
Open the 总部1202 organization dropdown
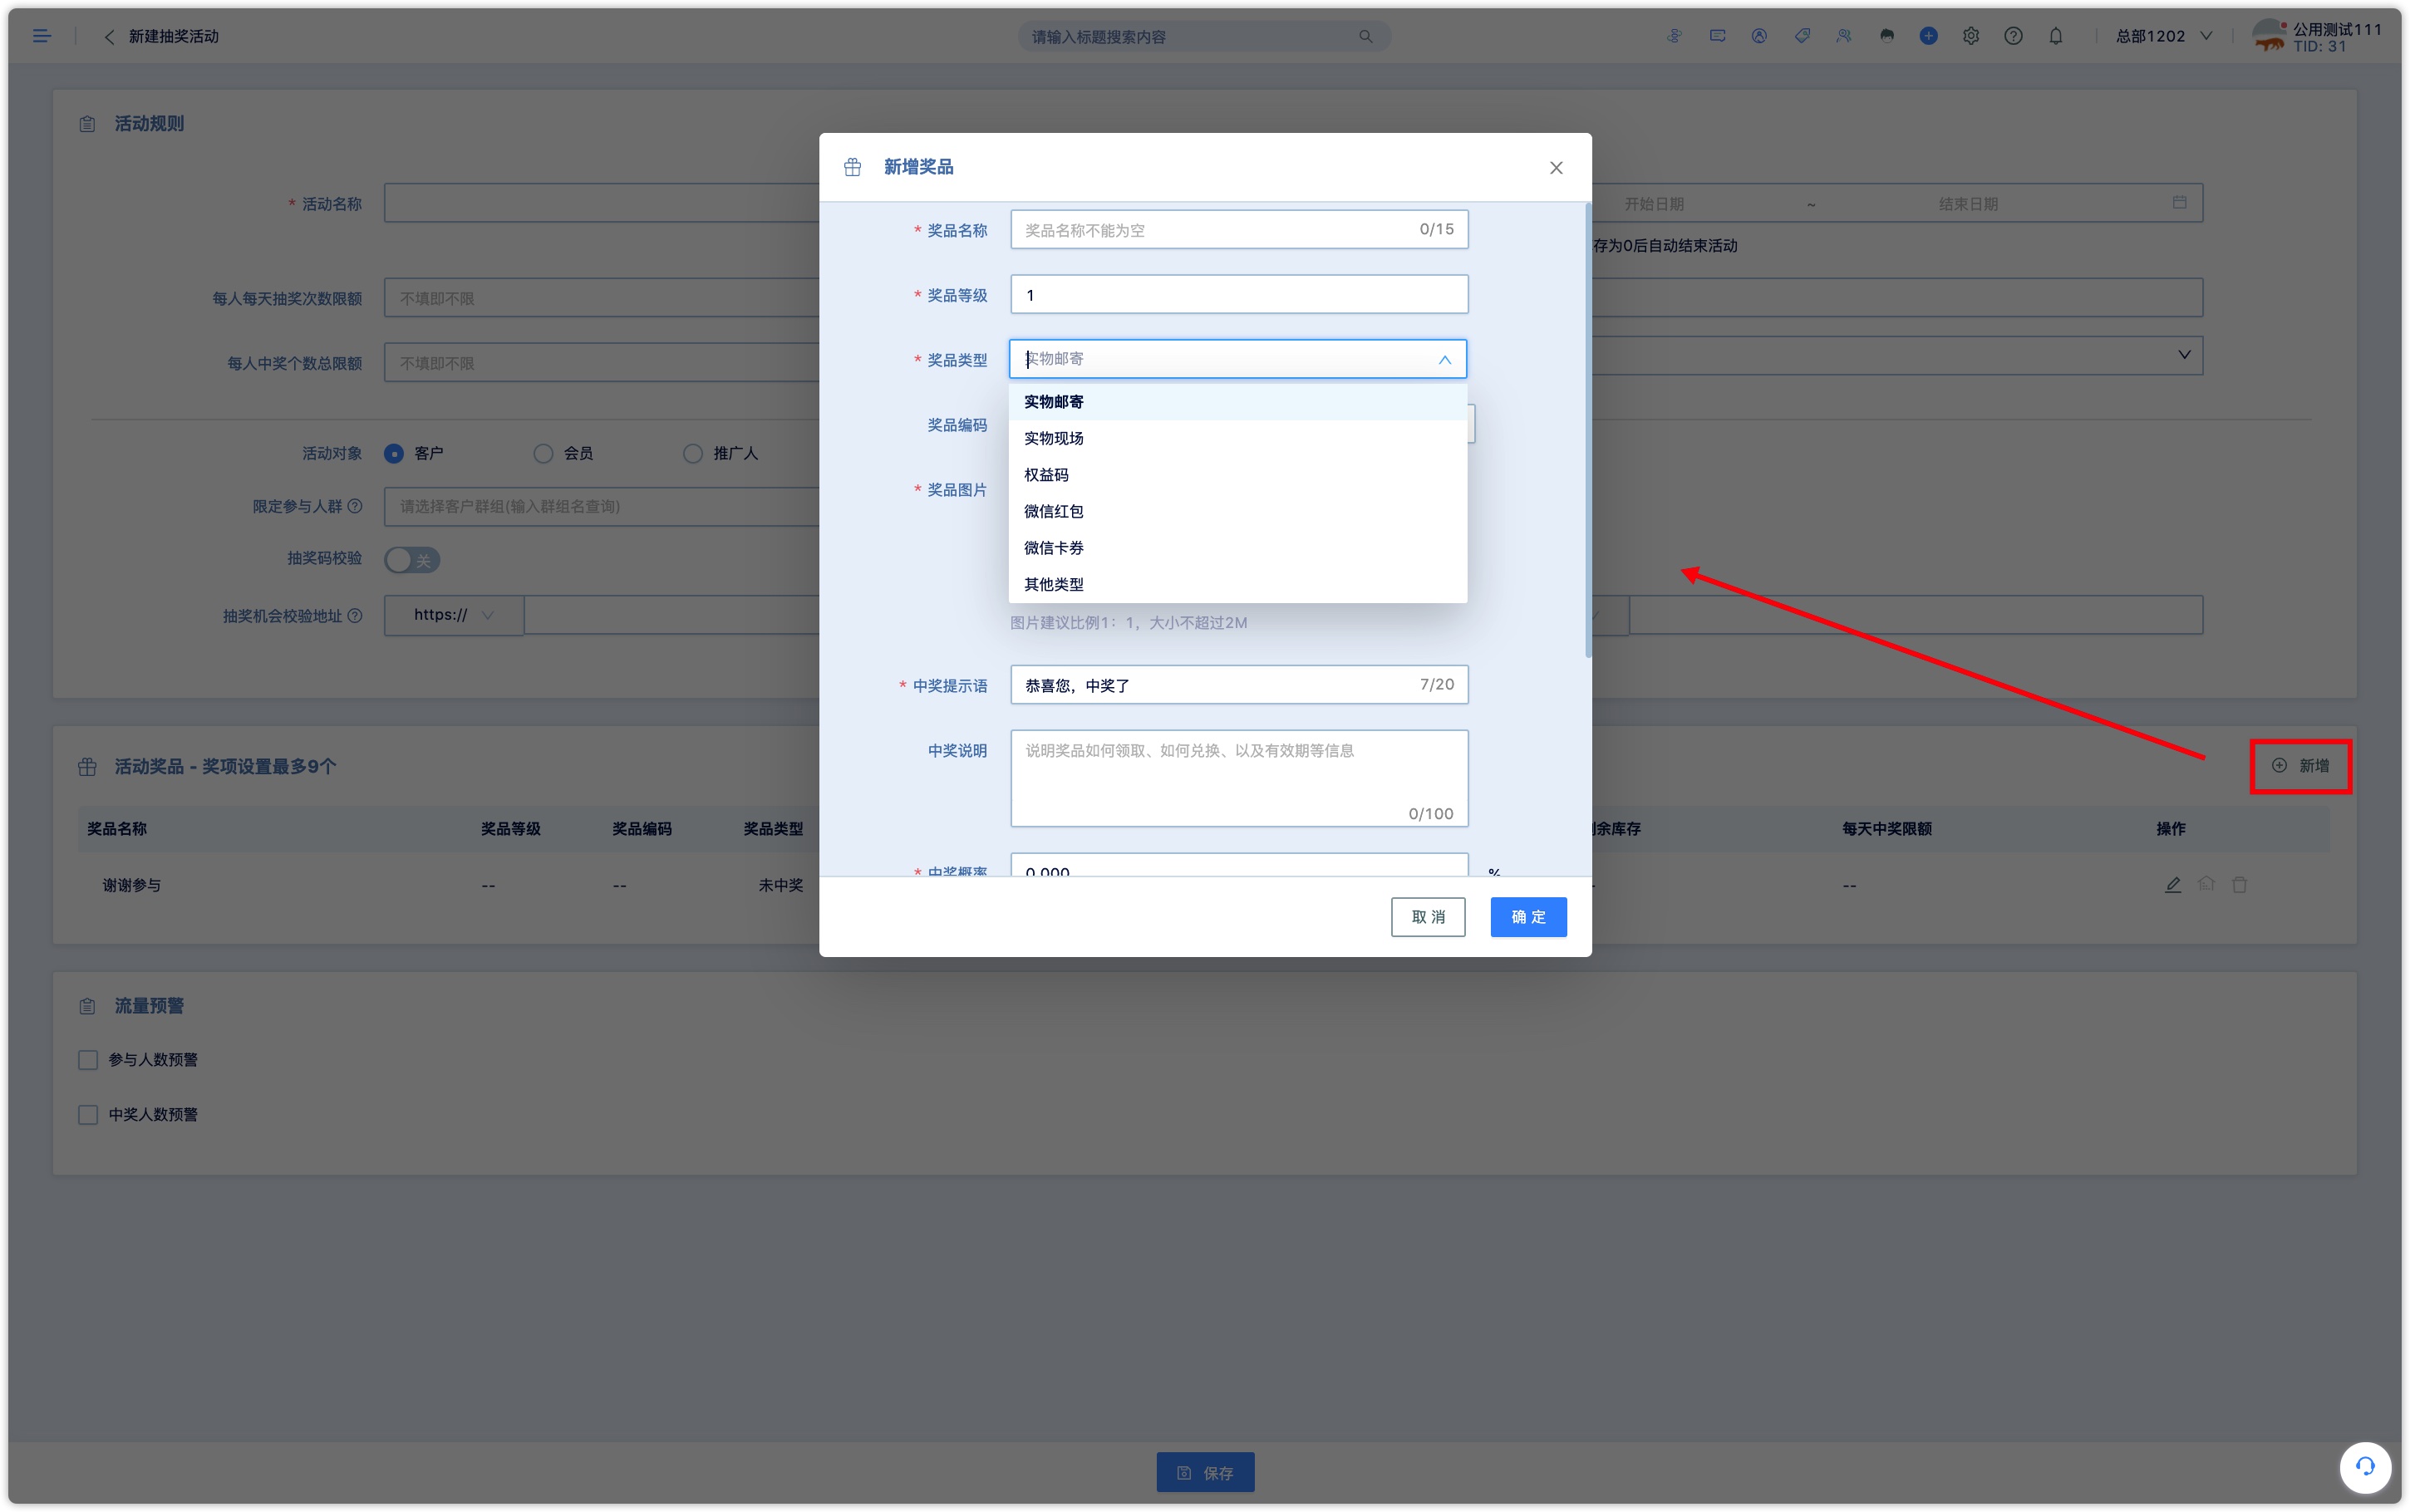tap(2163, 36)
